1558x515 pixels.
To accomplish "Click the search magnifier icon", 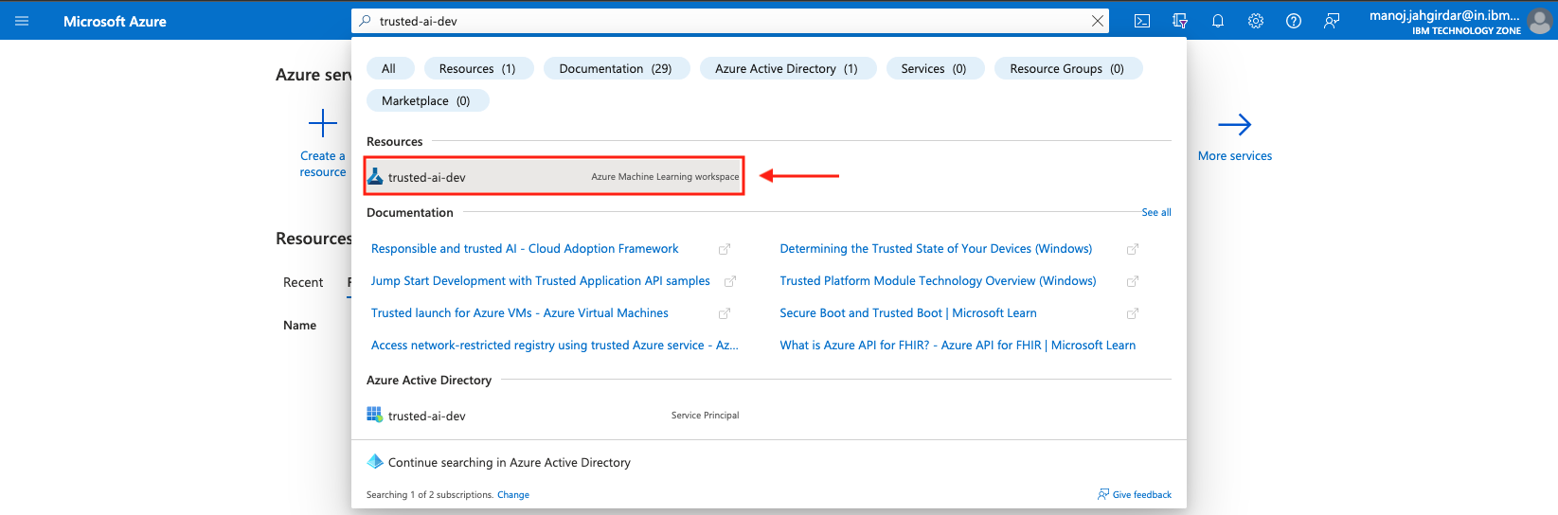I will [366, 21].
